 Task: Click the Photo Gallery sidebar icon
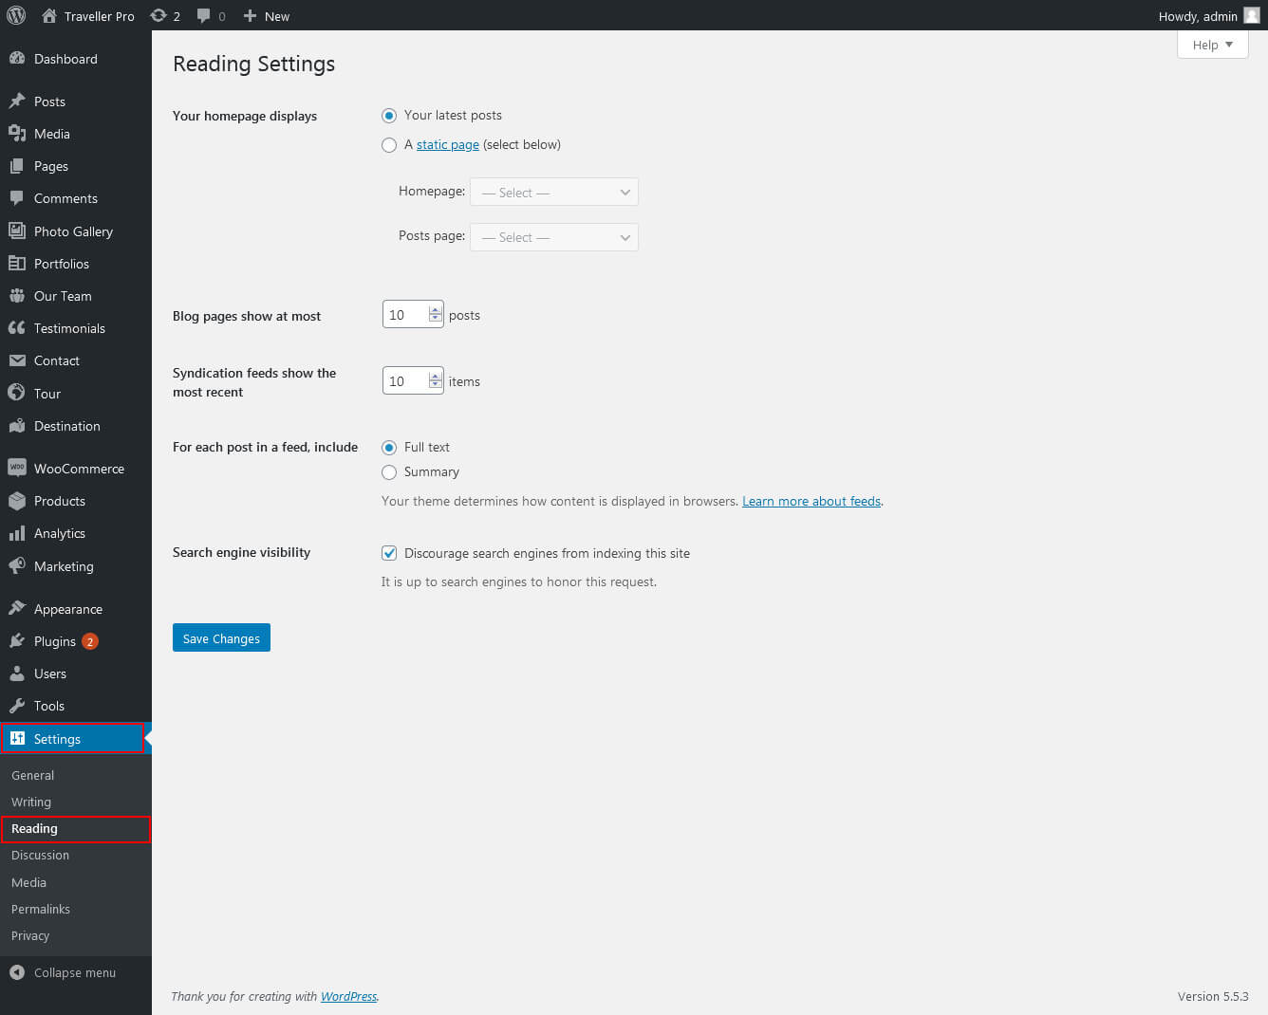(x=17, y=231)
